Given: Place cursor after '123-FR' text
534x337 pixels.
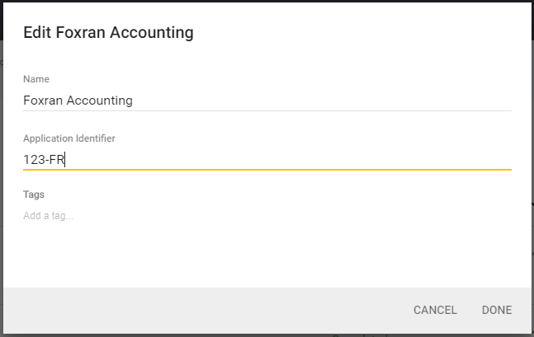Looking at the screenshot, I should (x=65, y=160).
